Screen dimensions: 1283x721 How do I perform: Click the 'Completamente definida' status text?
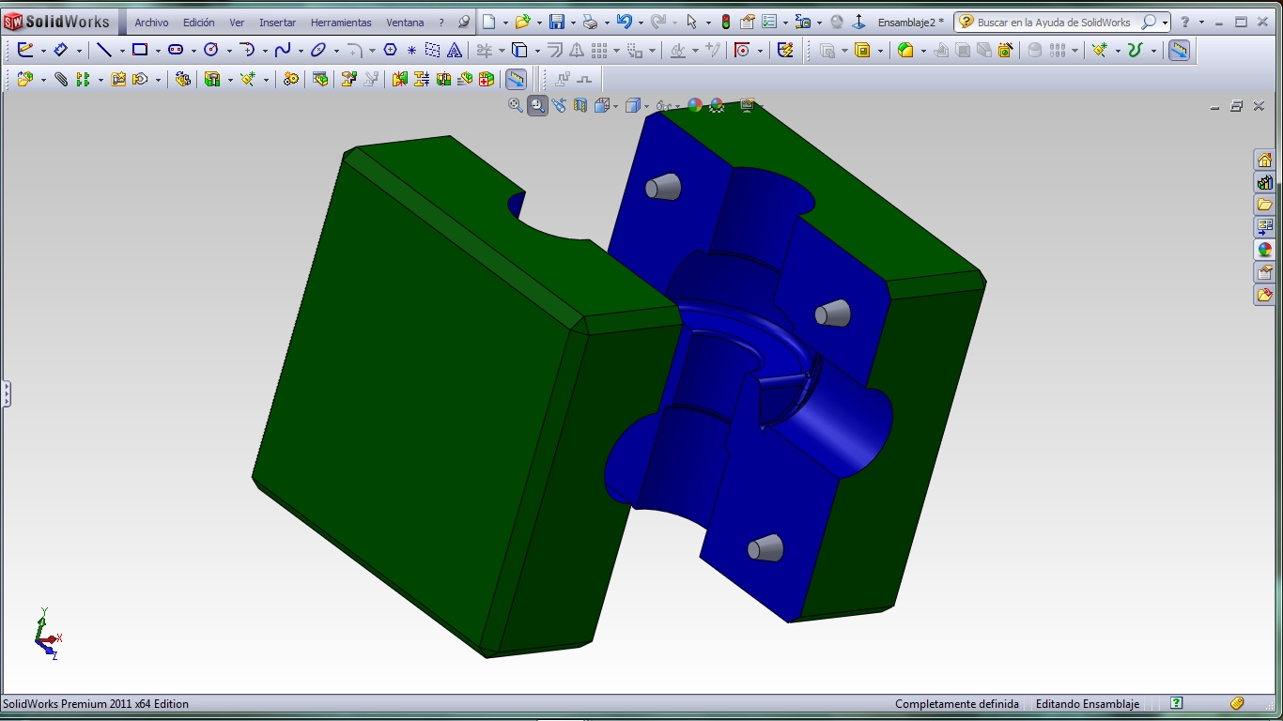[x=957, y=704]
